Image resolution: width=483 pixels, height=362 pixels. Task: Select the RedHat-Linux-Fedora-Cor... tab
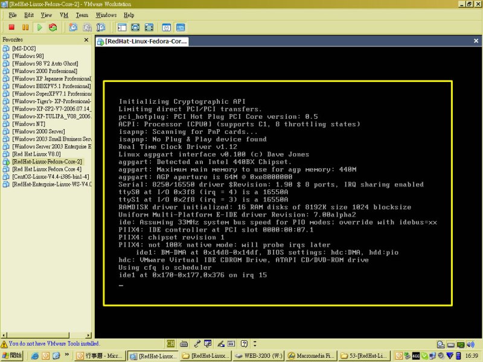point(142,41)
